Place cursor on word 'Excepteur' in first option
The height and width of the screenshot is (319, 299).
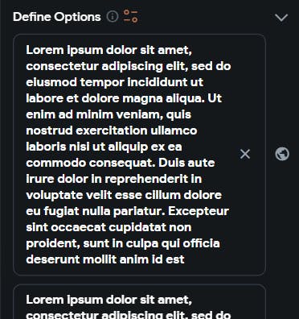(x=199, y=211)
